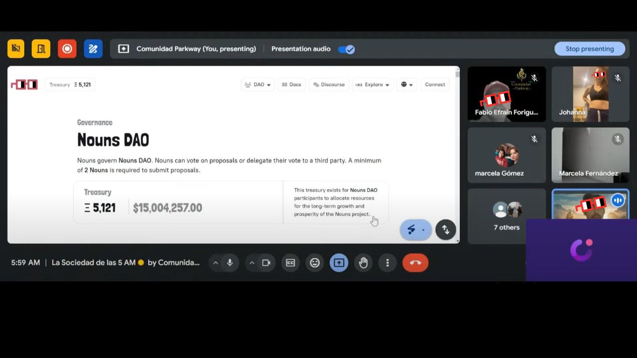
Task: Click the Stop presenting button
Action: pos(589,49)
